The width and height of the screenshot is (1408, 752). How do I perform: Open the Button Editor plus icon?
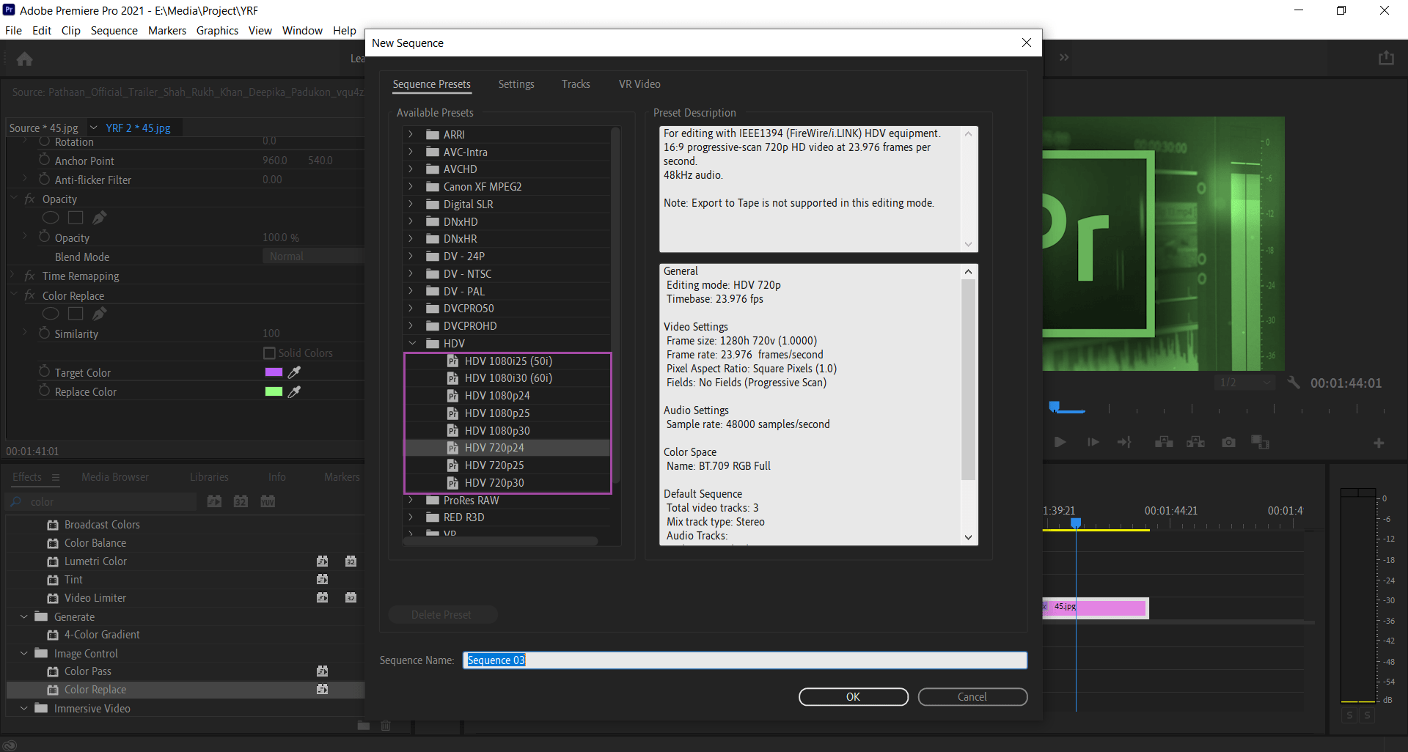[1379, 443]
